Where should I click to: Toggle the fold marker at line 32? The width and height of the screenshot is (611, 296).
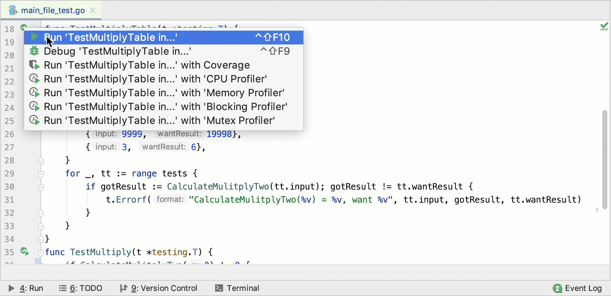41,213
